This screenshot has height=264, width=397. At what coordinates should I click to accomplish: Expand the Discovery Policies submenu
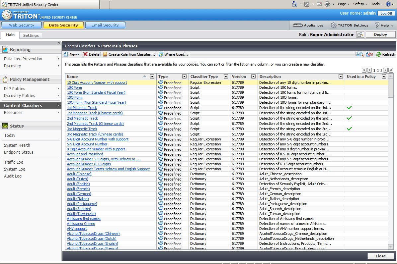58,96
